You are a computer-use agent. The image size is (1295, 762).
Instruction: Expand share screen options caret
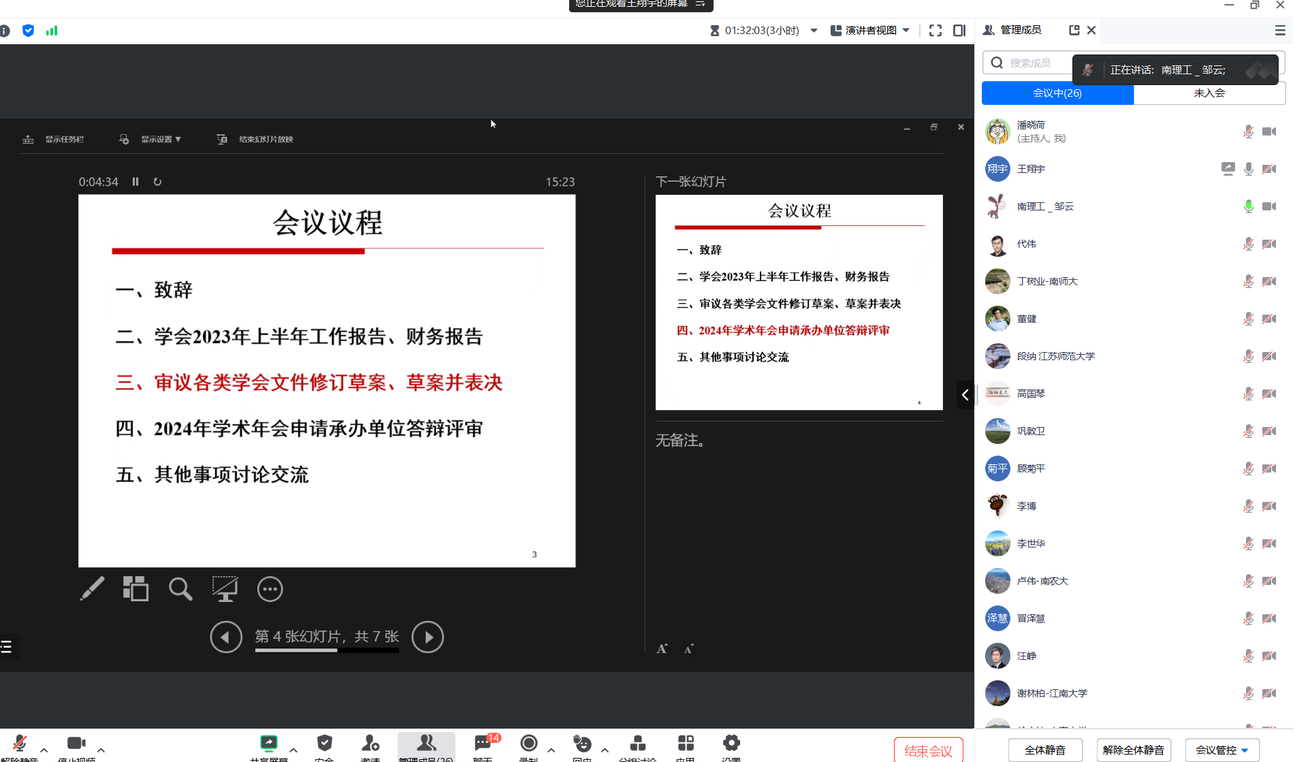coord(293,750)
